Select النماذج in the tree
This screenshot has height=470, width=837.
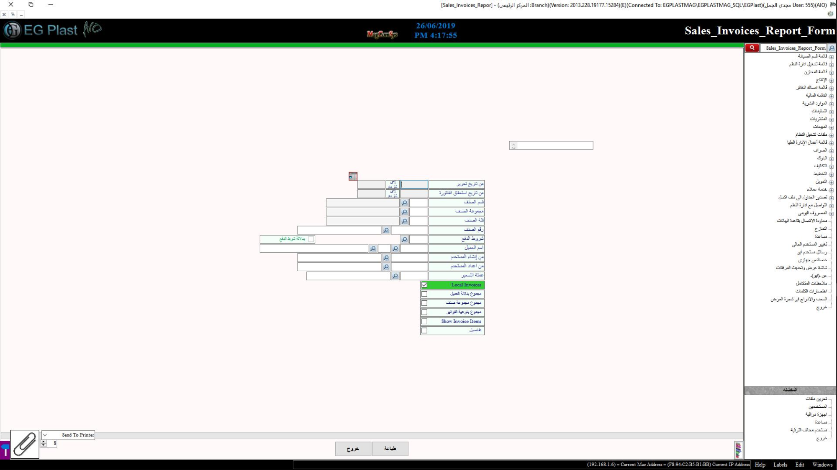(821, 229)
